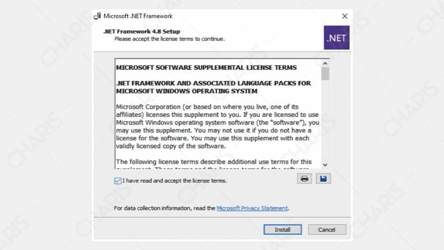Click the license text scrollbar thumb
444x250 pixels.
[x=325, y=73]
